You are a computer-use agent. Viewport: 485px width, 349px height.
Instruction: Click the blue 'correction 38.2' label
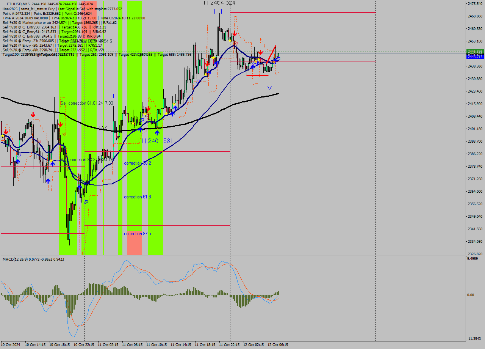point(138,163)
